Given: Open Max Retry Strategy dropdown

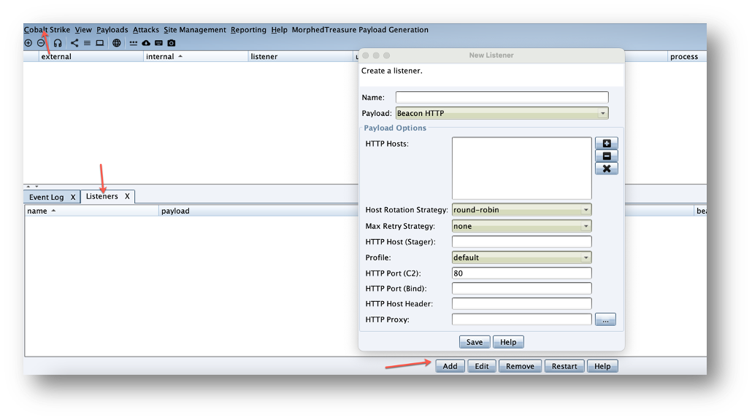Looking at the screenshot, I should 521,226.
